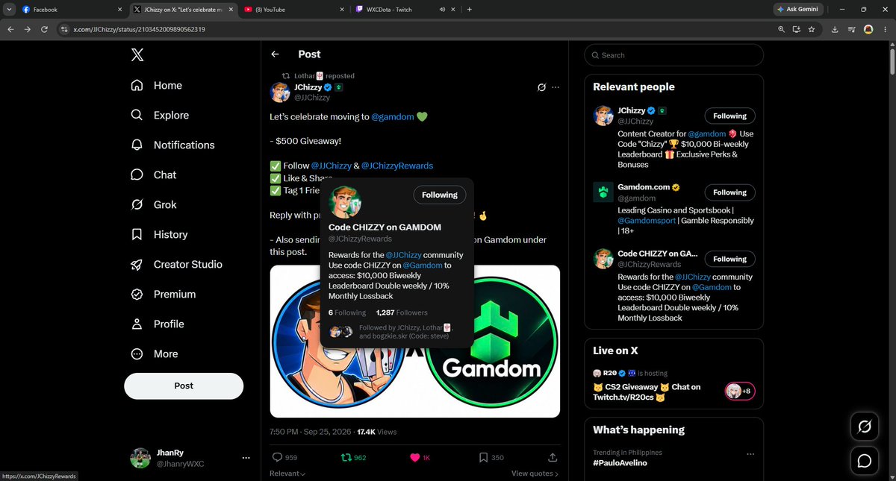Open the tab search dropdown arrow
Screen dimensions: 896x481
click(x=7, y=10)
